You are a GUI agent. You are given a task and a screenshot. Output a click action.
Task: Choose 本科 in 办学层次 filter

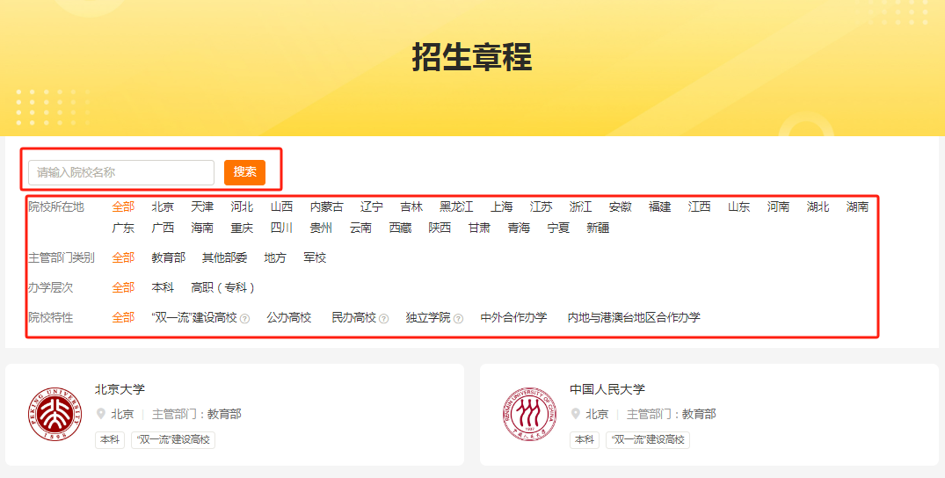163,287
